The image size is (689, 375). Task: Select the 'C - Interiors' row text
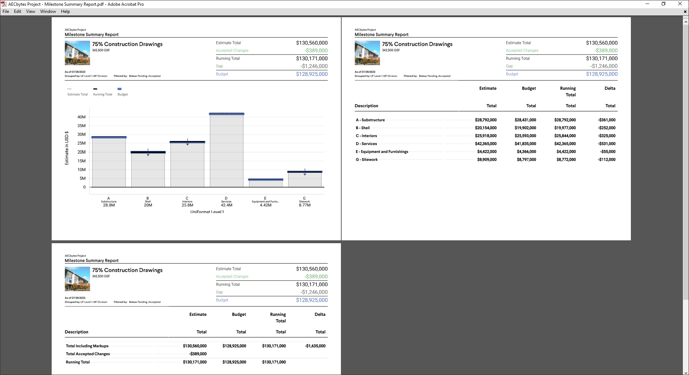point(366,136)
